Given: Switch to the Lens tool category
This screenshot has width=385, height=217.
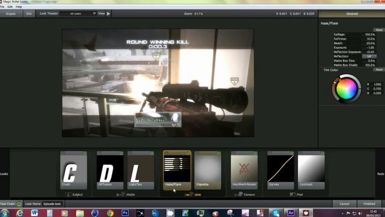Looking at the screenshot, I should [193, 195].
